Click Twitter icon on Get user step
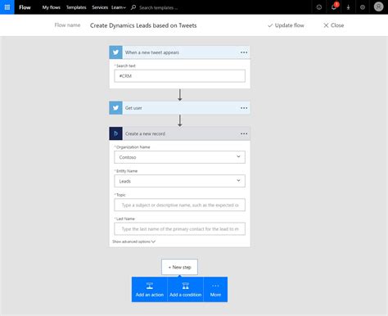 (115, 108)
